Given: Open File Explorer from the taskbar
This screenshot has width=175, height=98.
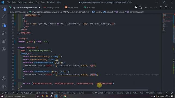Looking at the screenshot, I should pyautogui.click(x=47, y=96).
